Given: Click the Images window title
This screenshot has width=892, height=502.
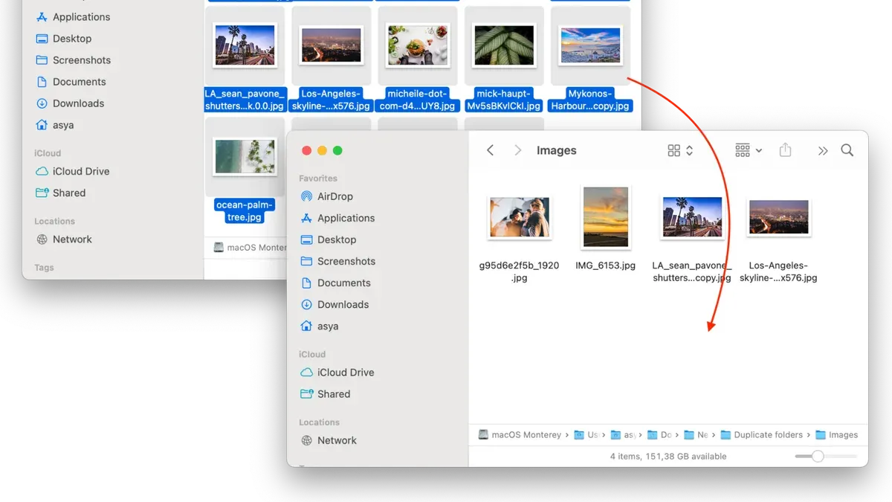Looking at the screenshot, I should (557, 150).
